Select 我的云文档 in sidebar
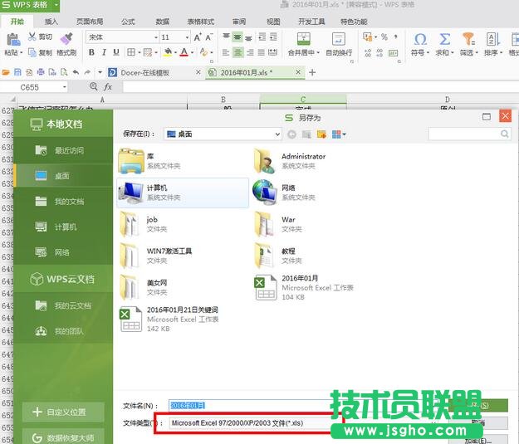The image size is (519, 444). 63,305
